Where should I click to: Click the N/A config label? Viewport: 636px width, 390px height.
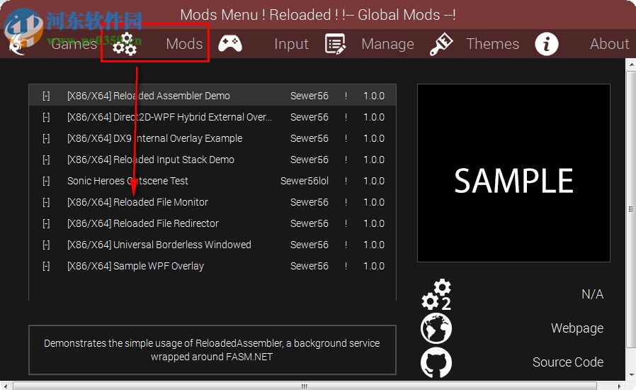click(x=592, y=294)
